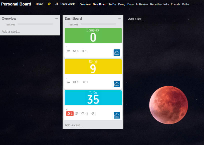Click the Team Visible people icon

tap(57, 4)
